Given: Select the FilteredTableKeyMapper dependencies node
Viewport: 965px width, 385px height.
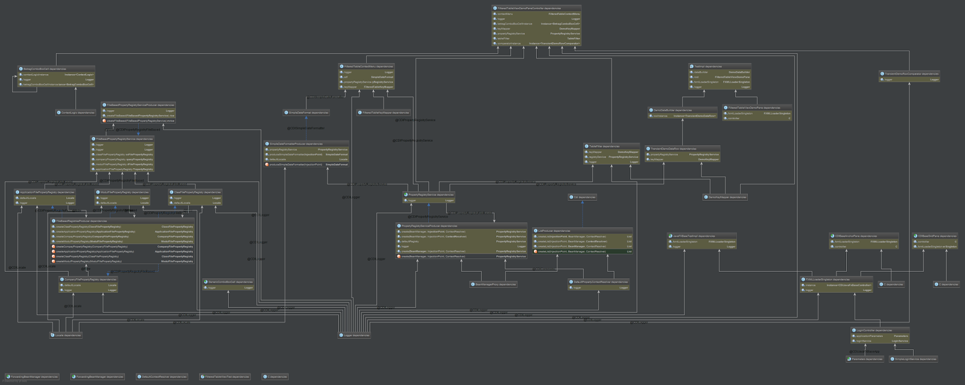Looking at the screenshot, I should coord(384,113).
